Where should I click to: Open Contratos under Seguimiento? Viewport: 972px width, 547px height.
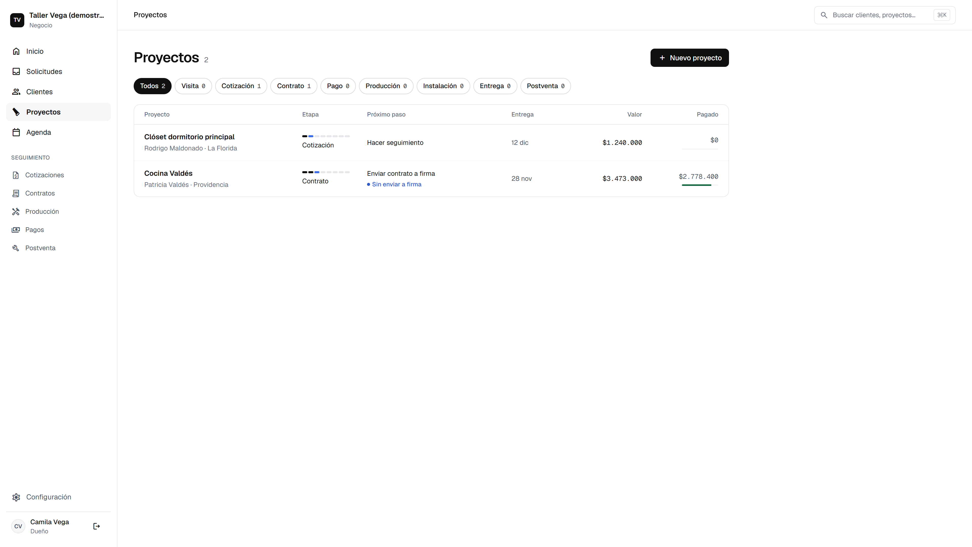tap(58, 193)
